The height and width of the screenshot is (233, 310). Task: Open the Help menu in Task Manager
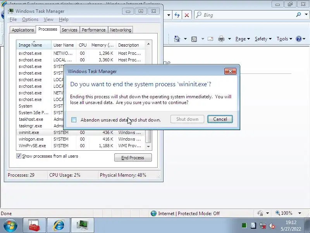(x=64, y=19)
